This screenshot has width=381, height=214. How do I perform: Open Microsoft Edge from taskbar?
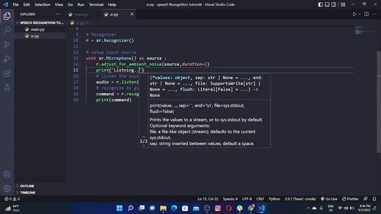tap(174, 208)
